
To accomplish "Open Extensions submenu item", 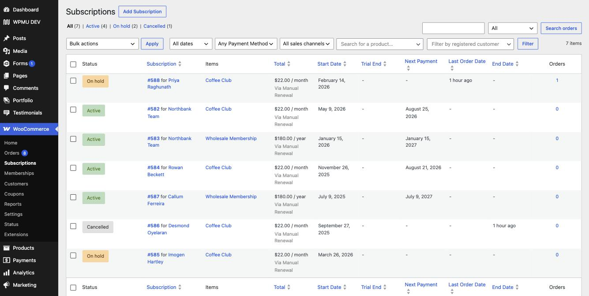I will tap(16, 234).
